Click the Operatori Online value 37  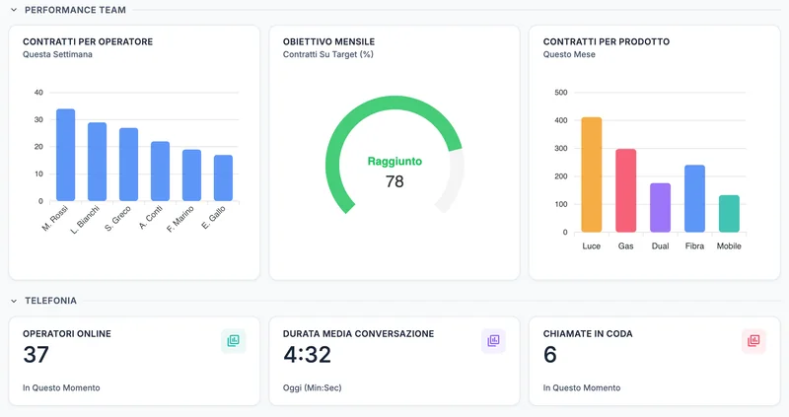[36, 355]
